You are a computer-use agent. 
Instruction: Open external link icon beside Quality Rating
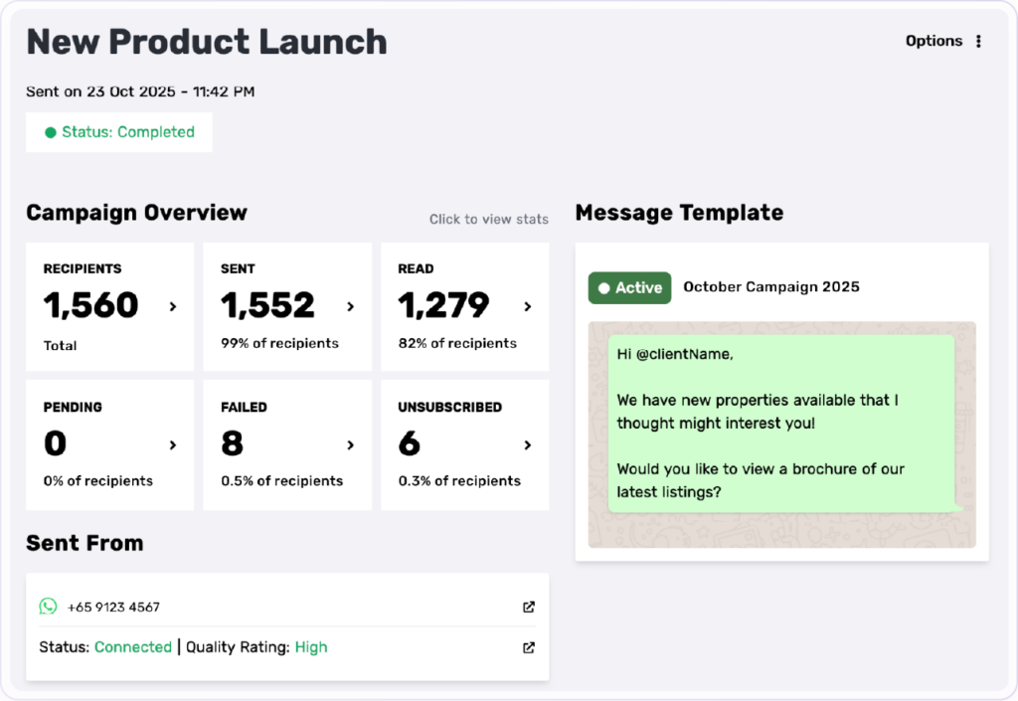[529, 647]
